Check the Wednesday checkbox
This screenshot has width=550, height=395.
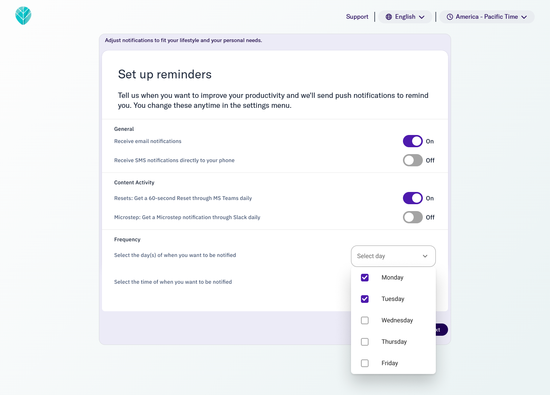(364, 320)
